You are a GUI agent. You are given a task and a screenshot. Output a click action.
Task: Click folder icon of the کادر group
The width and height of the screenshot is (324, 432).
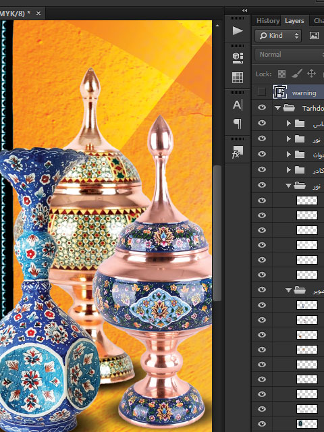(x=300, y=169)
